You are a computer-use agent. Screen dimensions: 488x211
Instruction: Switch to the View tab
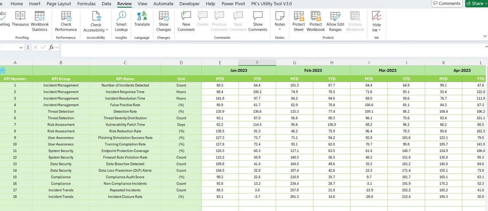(143, 4)
